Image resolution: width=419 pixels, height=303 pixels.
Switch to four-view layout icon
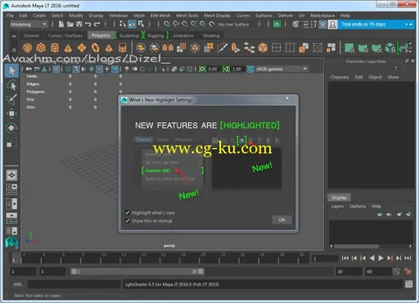tap(11, 189)
